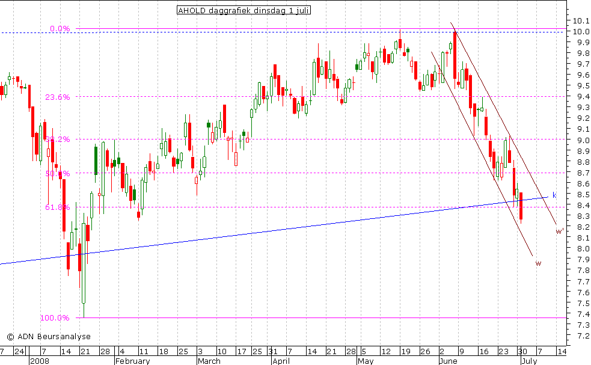Select the 17 date tick label
The height and width of the screenshot is (365, 591).
click(241, 351)
